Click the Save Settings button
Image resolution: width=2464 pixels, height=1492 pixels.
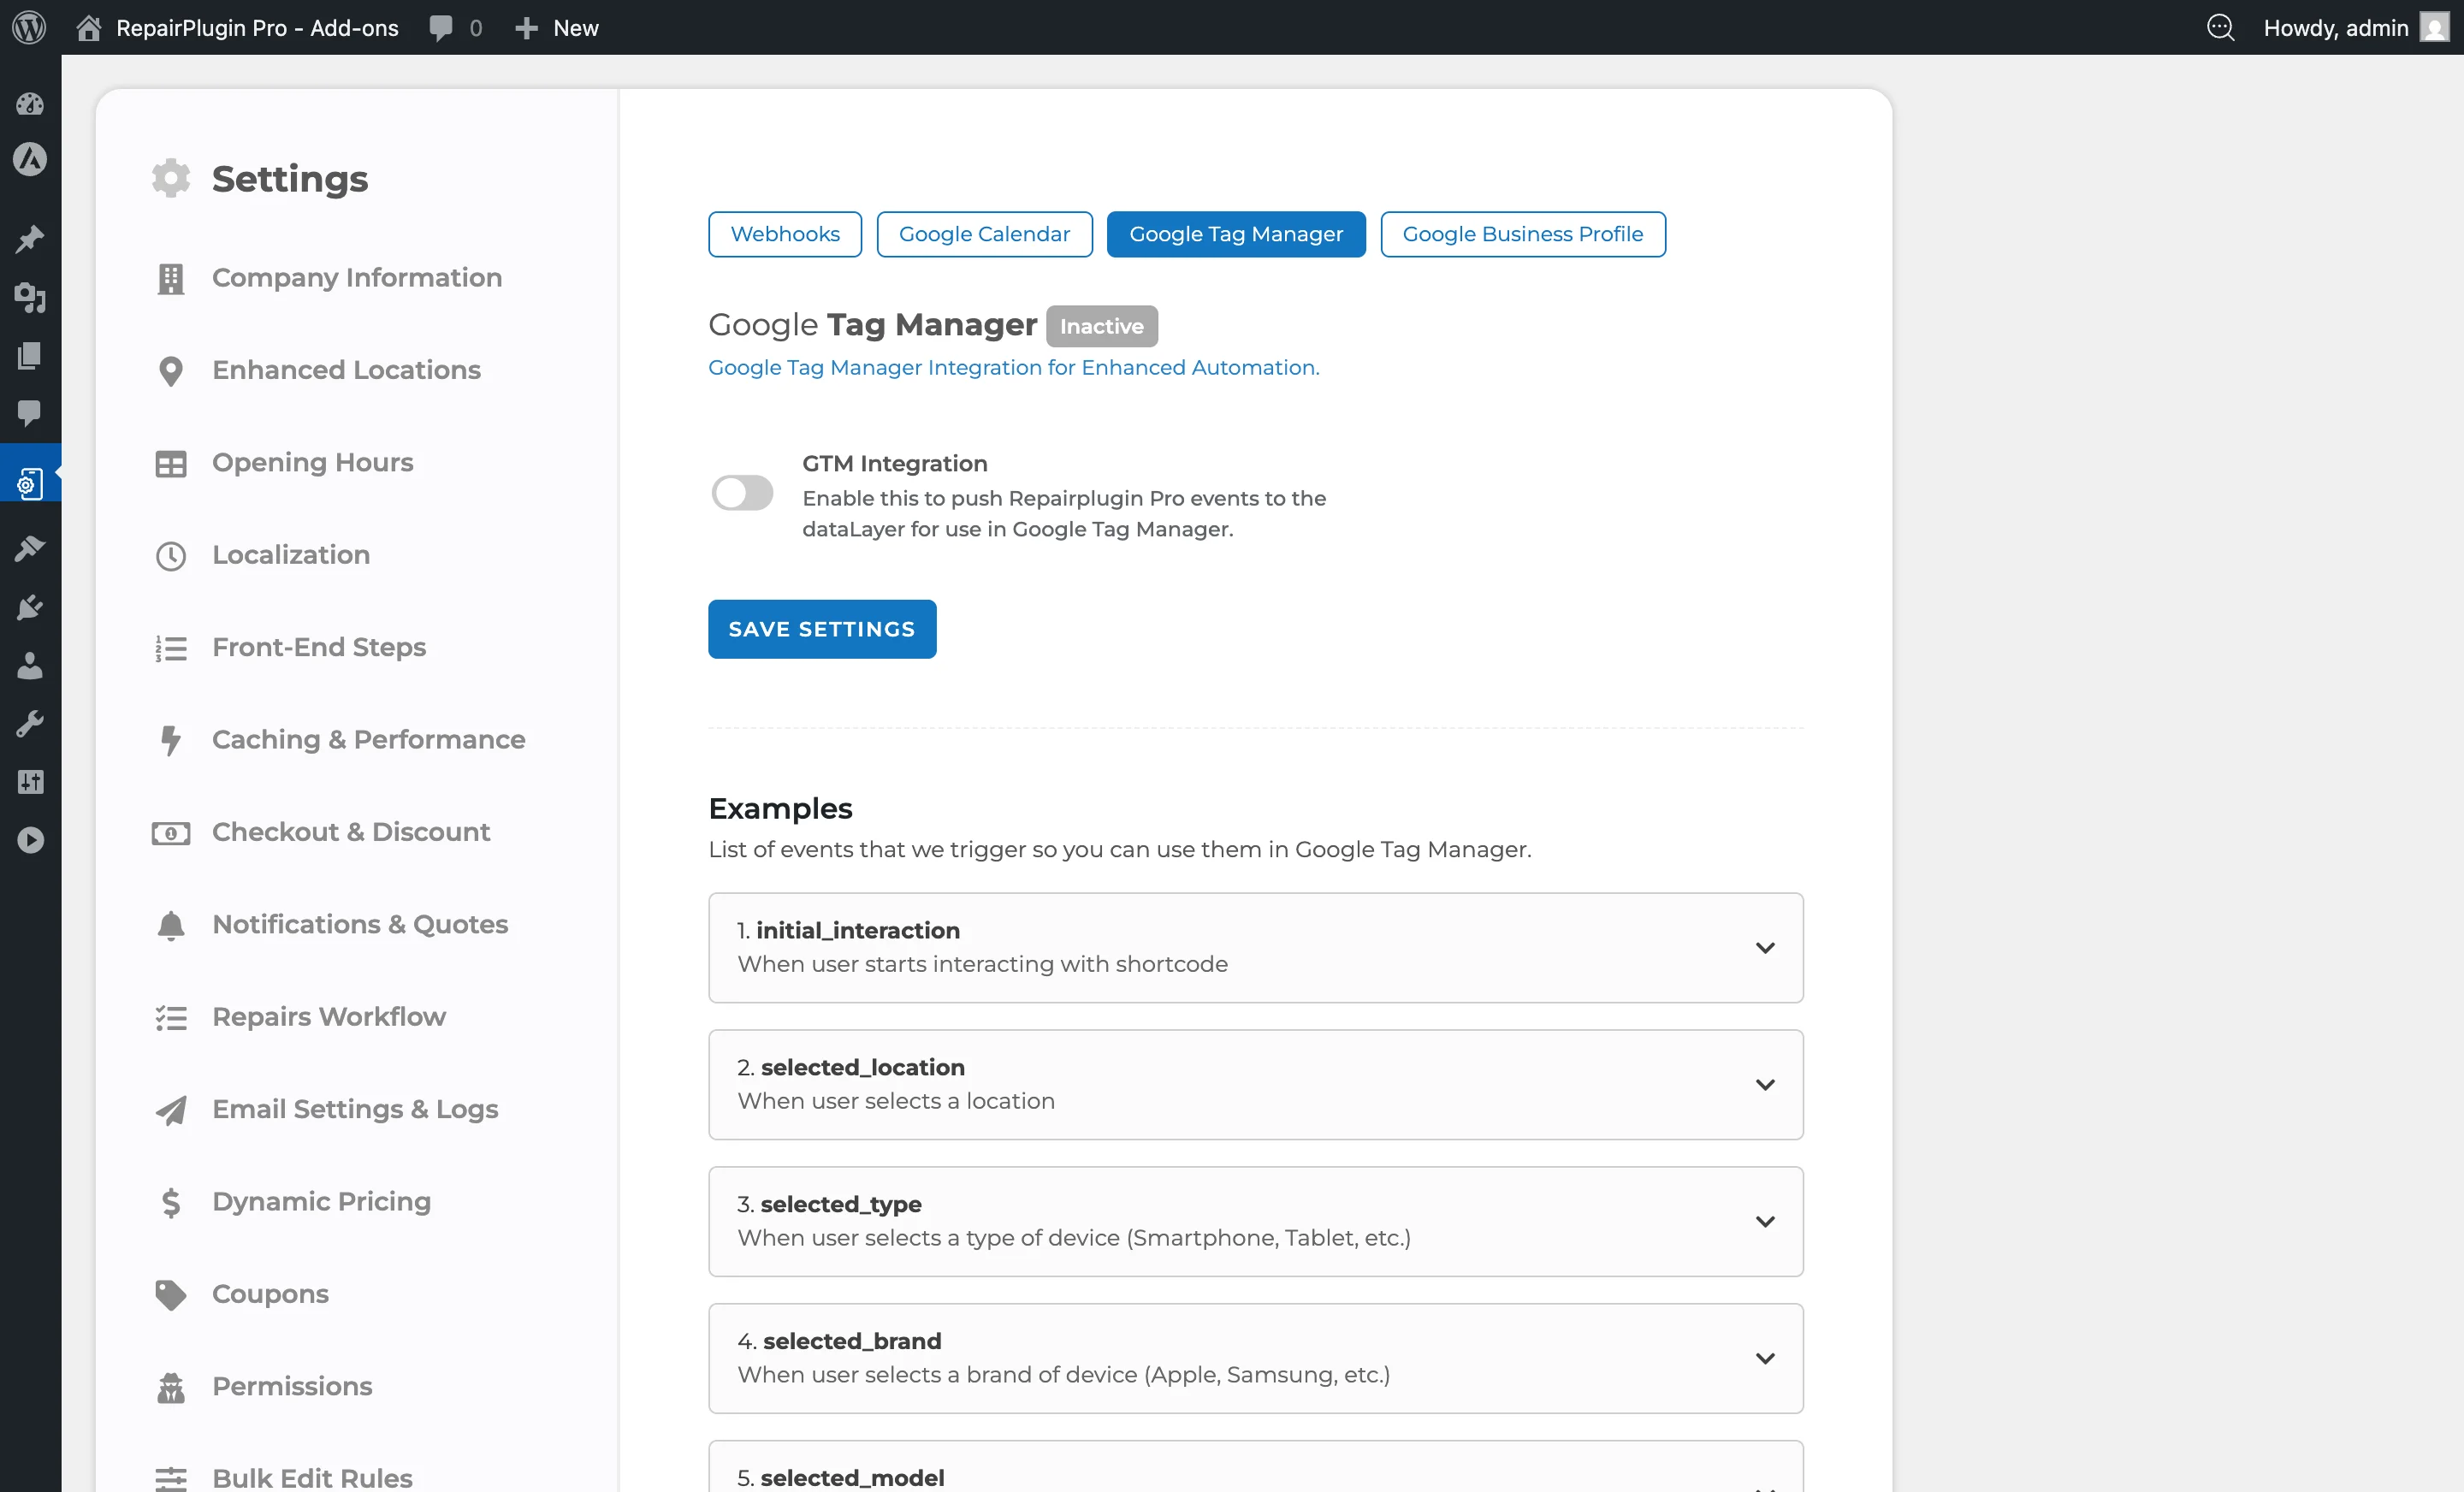[x=821, y=628]
